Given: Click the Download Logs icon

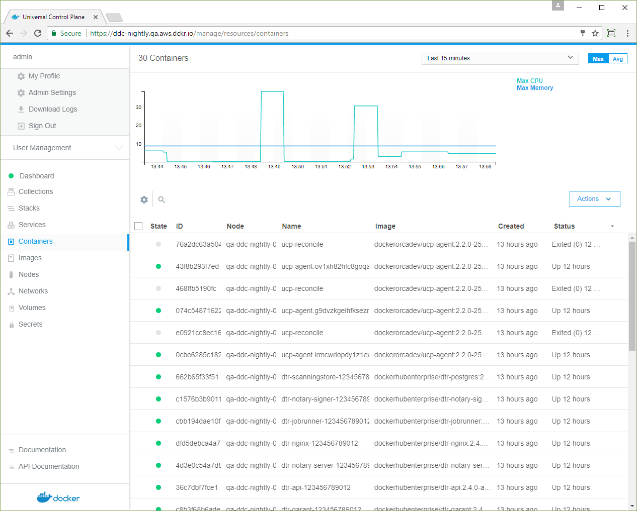Looking at the screenshot, I should pos(21,109).
